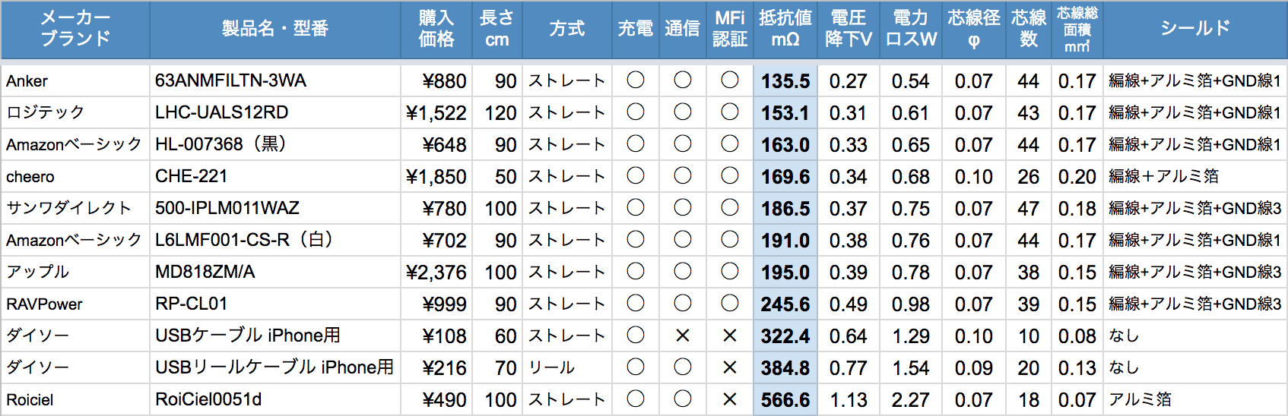
Task: Click the 抵抗値mΩ column header
Action: point(785,29)
